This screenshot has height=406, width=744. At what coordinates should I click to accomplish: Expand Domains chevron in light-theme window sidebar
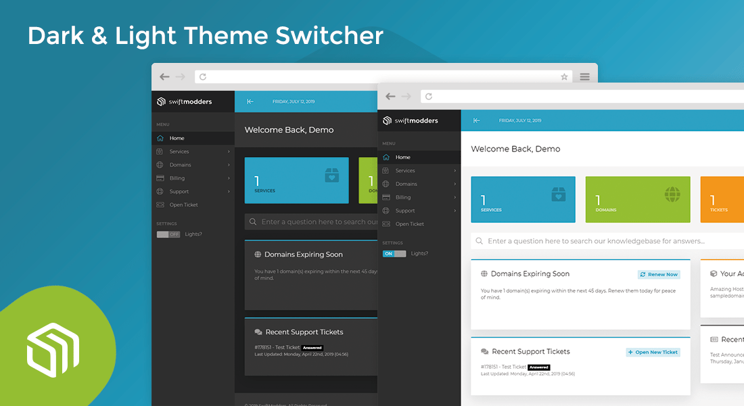point(455,184)
